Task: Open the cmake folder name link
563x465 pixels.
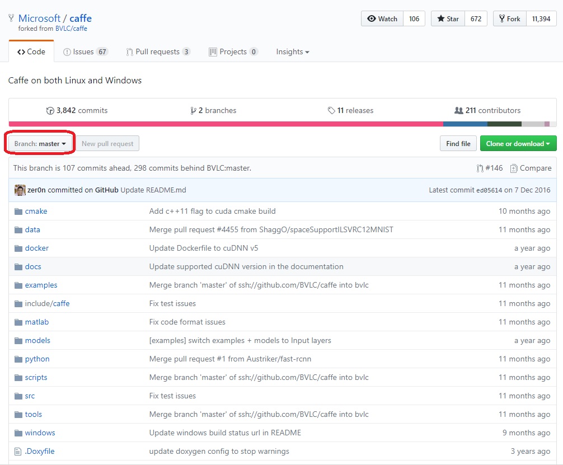Action: coord(36,211)
